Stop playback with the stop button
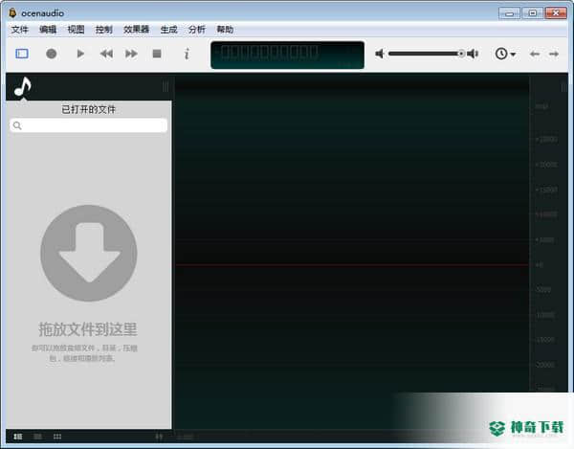The image size is (574, 449). [157, 54]
